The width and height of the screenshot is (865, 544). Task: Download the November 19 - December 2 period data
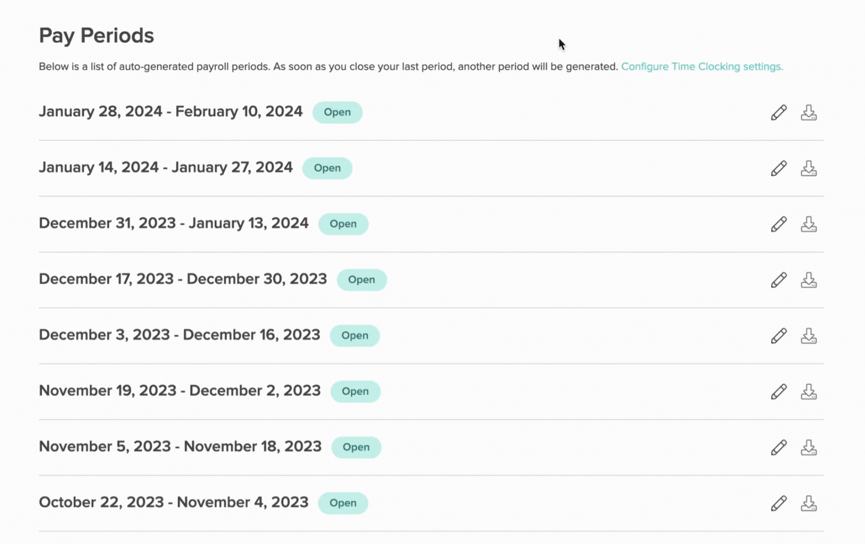pyautogui.click(x=808, y=391)
